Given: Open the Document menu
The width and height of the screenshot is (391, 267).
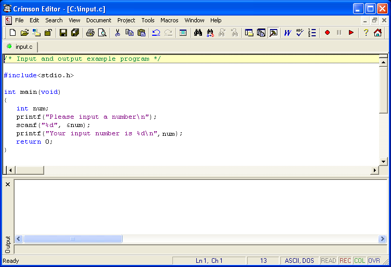Looking at the screenshot, I should tap(99, 20).
